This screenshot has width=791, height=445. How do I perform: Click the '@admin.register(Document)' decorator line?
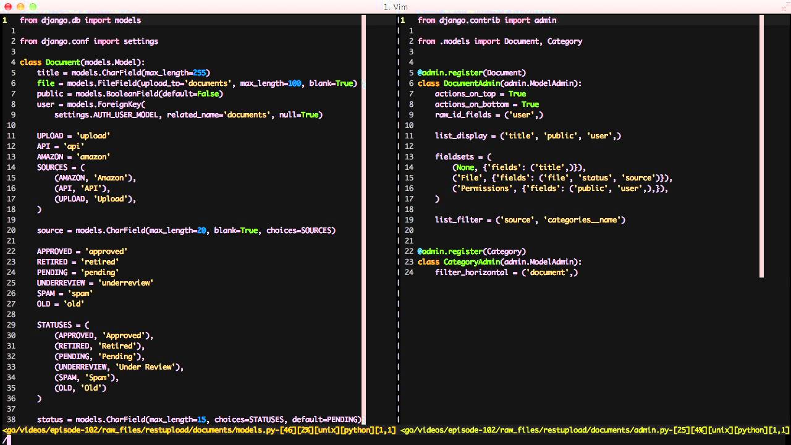pyautogui.click(x=472, y=73)
